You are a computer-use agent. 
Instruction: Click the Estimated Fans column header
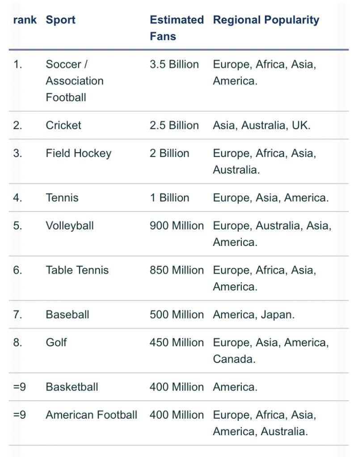[x=177, y=28]
